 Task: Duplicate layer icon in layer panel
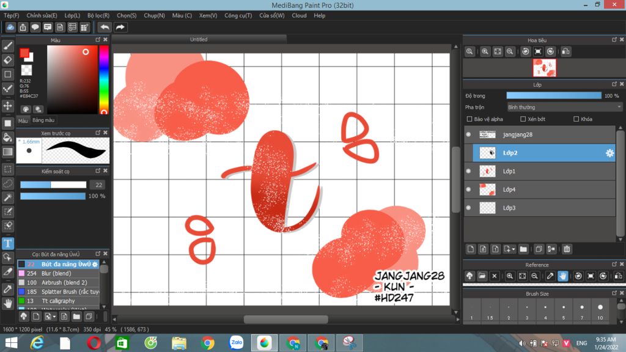pos(539,249)
